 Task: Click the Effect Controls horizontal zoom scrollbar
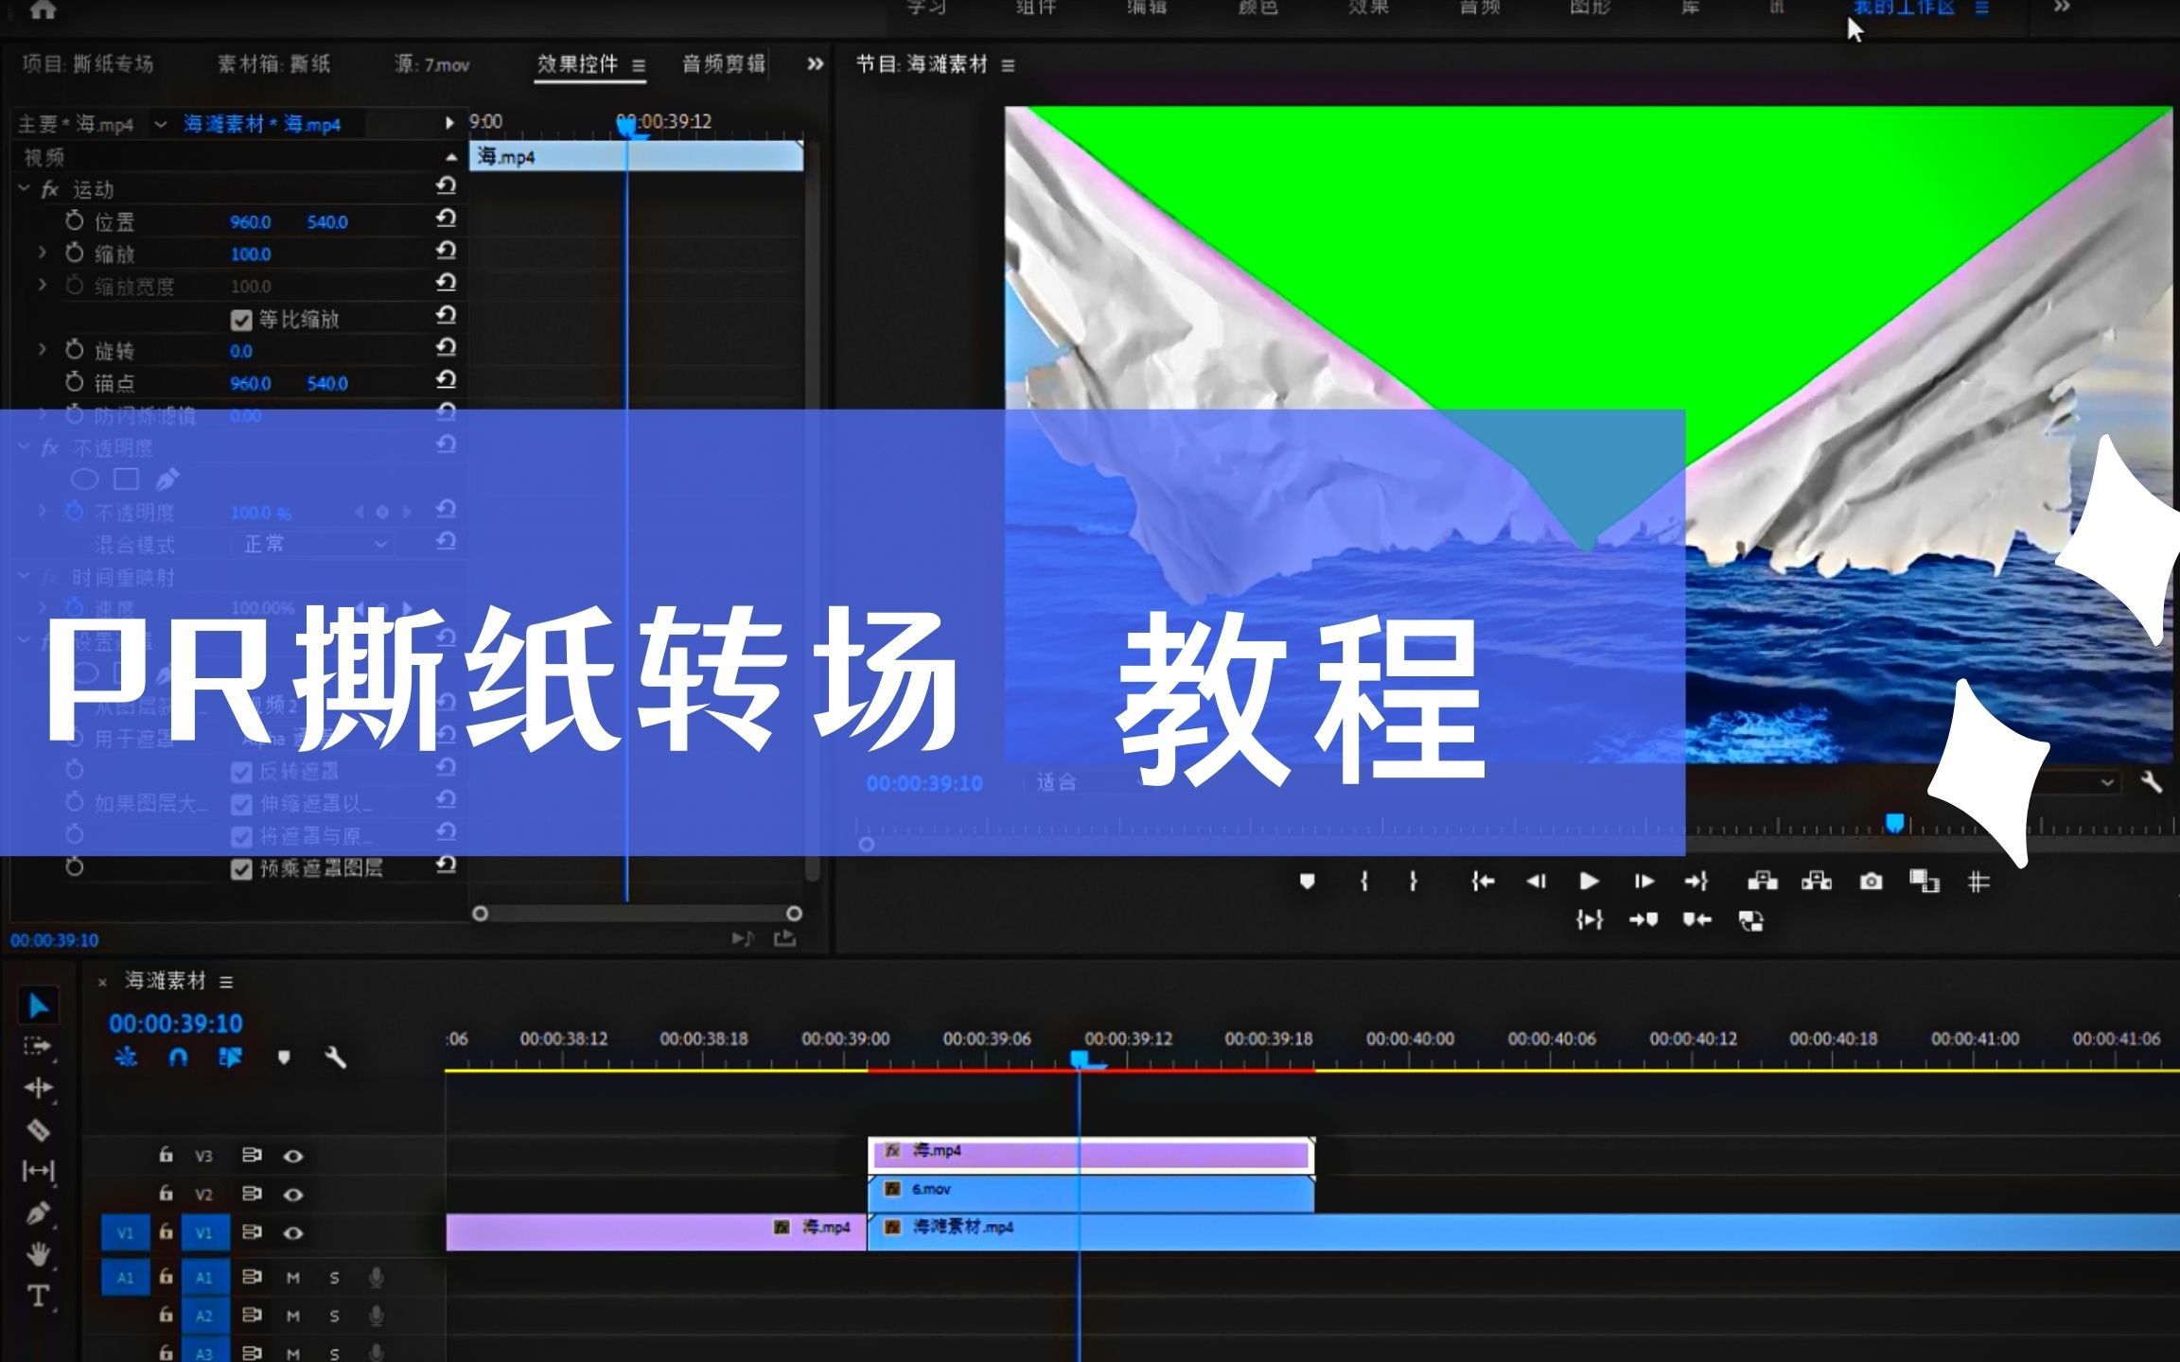point(637,914)
